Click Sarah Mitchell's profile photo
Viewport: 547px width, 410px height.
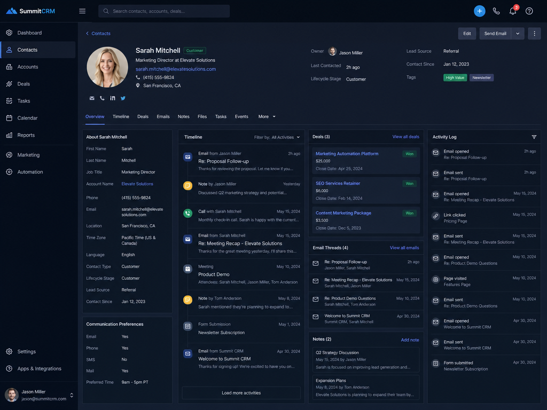pyautogui.click(x=107, y=67)
